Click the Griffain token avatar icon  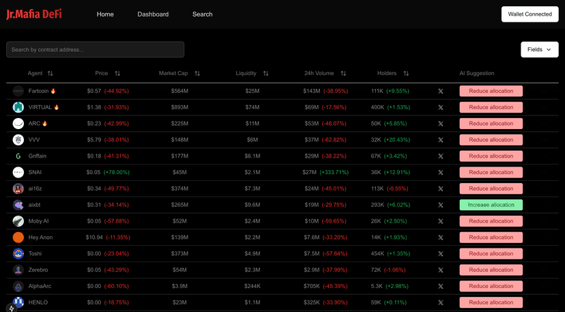[18, 156]
